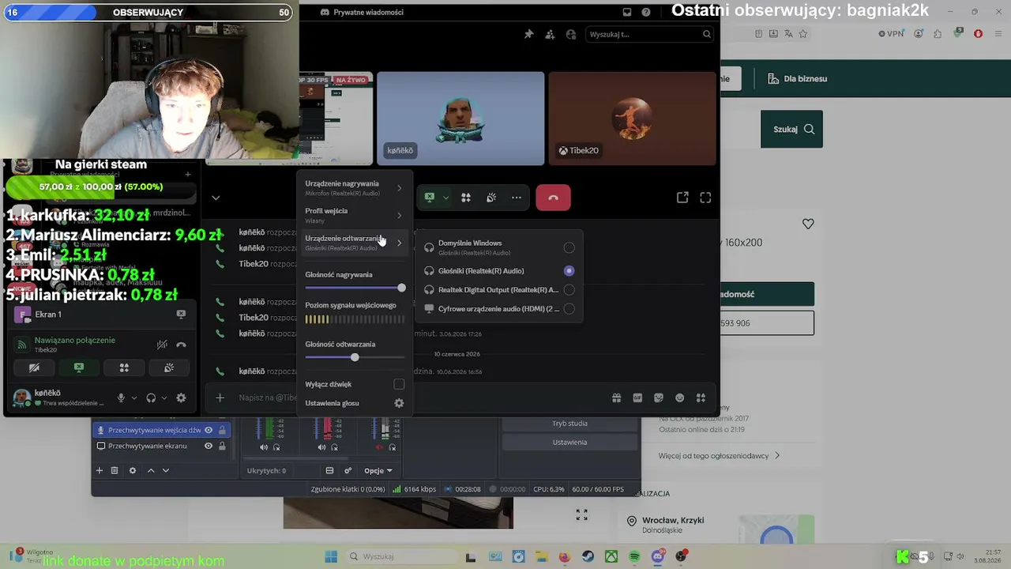
Task: Set the Głośność nagrywania slider
Action: 355,288
